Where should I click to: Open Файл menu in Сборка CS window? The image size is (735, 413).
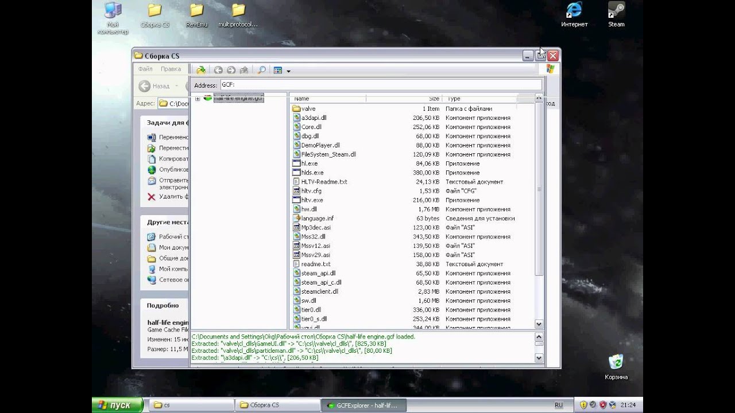point(145,69)
